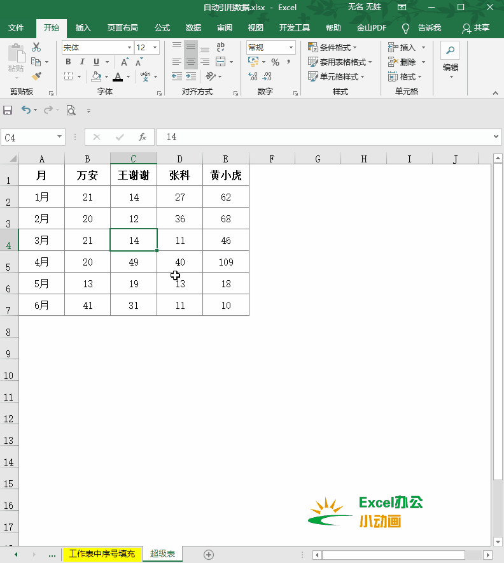Viewport: 504px width, 563px height.
Task: Apply comma style
Action: 288,62
